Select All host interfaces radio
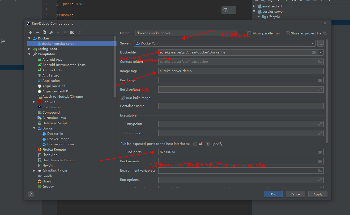The image size is (350, 215). [195, 144]
